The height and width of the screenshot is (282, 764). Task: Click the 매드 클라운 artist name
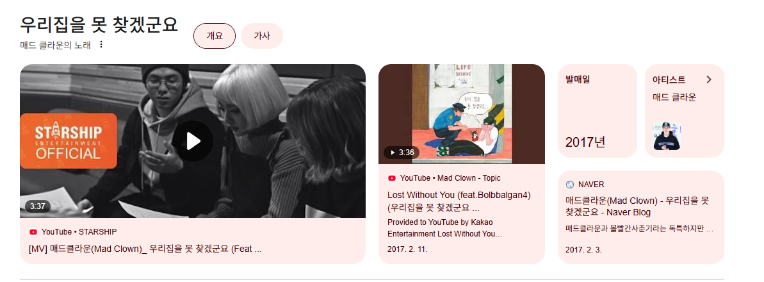point(674,97)
